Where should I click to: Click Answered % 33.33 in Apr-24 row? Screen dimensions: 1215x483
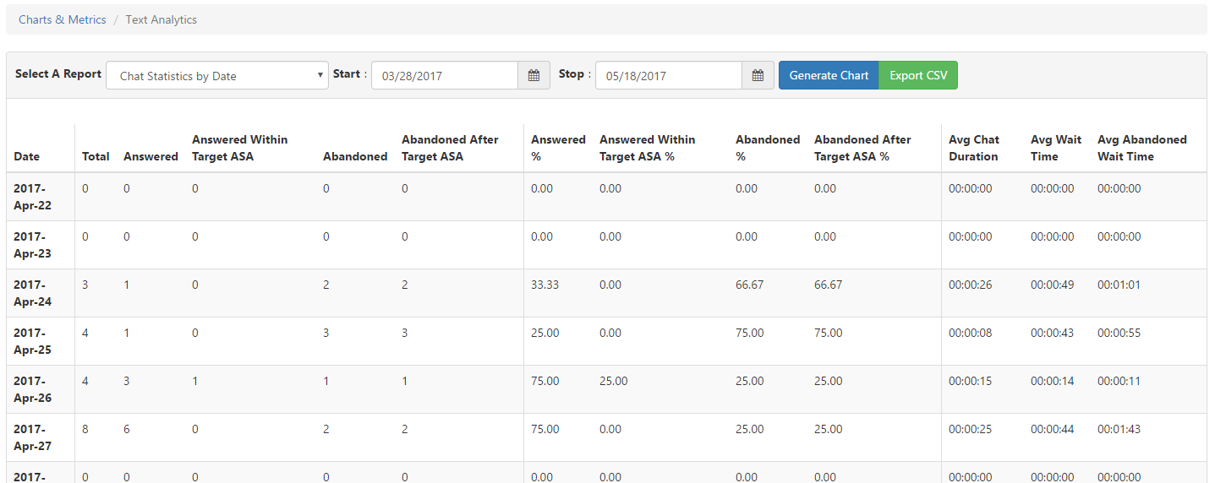(x=545, y=285)
